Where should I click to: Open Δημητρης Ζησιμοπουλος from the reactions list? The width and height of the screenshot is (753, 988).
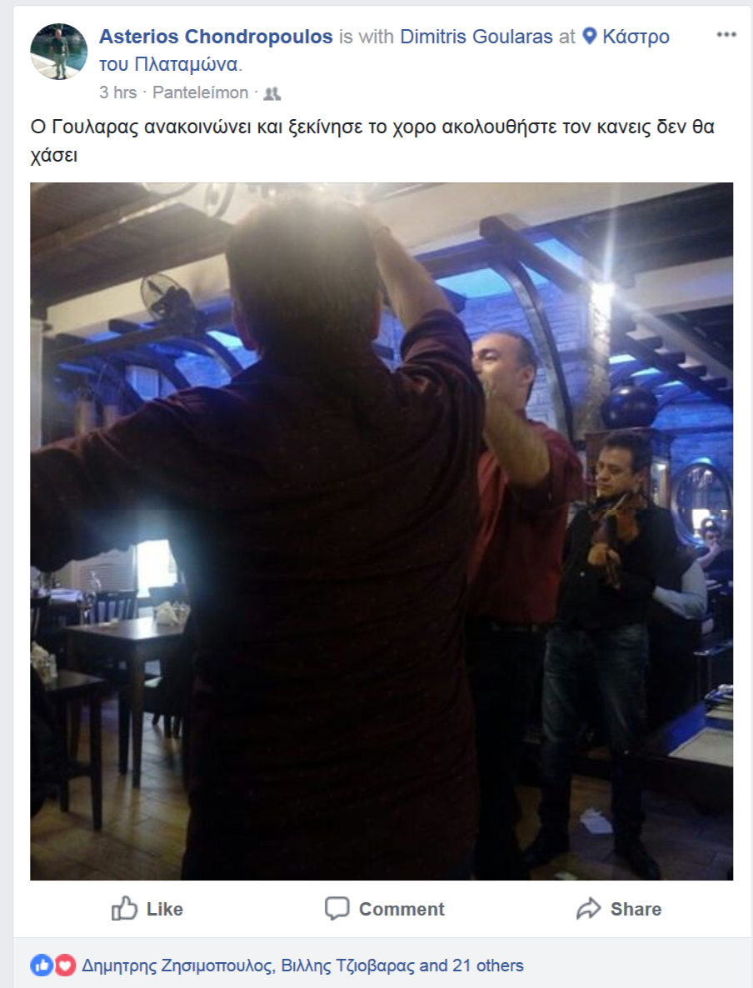coord(177,966)
